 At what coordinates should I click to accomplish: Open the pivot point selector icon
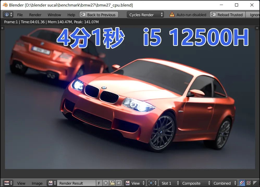pyautogui.click(x=152, y=183)
